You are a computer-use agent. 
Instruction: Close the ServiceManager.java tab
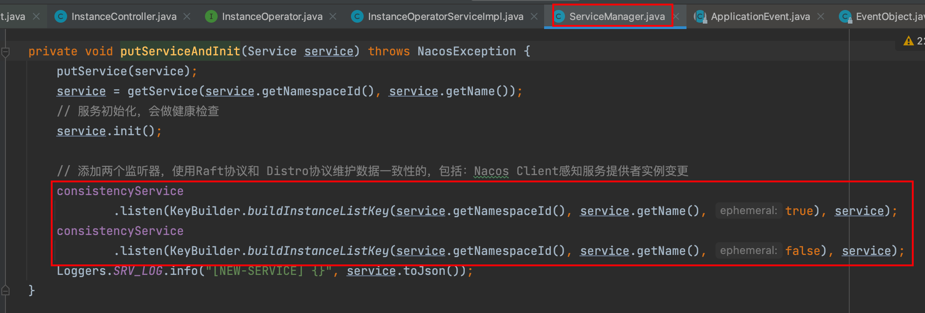[x=676, y=17]
